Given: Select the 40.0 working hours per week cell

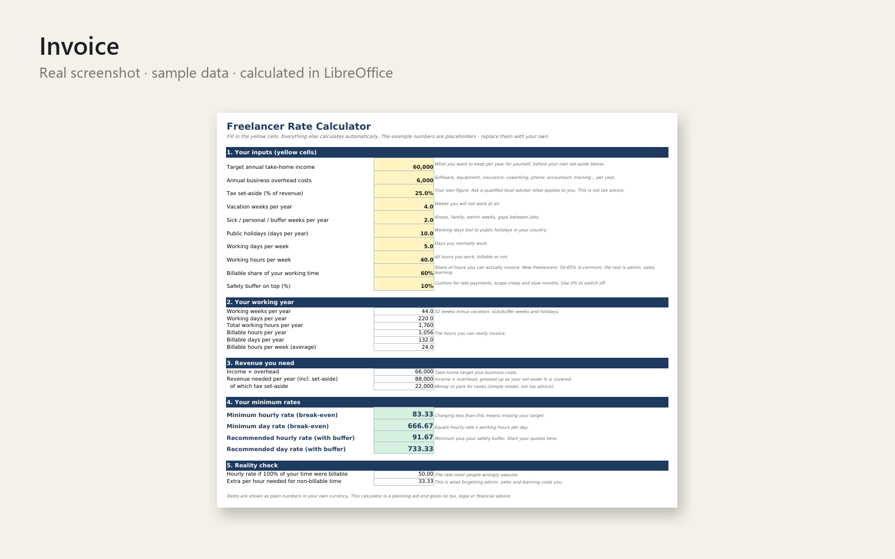Looking at the screenshot, I should (404, 257).
